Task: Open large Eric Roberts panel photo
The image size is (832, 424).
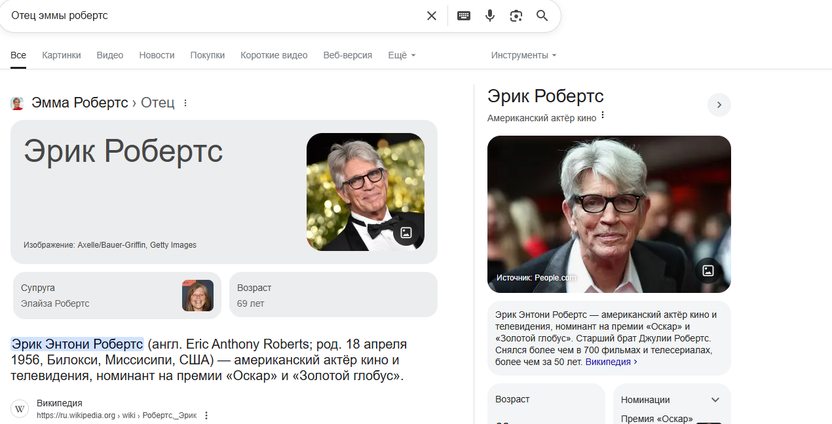Action: (x=609, y=214)
